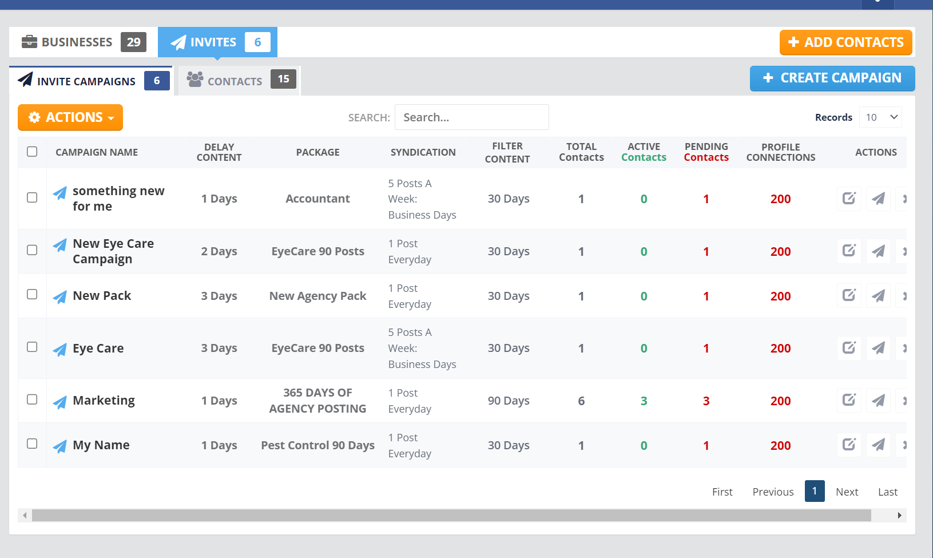Focus the campaign Search input field
This screenshot has height=558, width=933.
click(471, 117)
